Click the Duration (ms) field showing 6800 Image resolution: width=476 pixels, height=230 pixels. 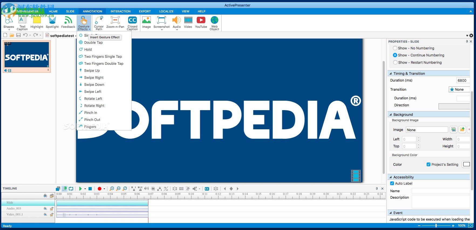pos(463,80)
